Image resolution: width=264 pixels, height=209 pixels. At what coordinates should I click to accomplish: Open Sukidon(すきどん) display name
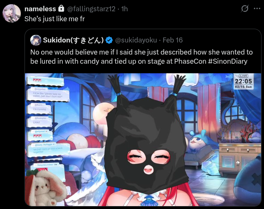pos(74,40)
